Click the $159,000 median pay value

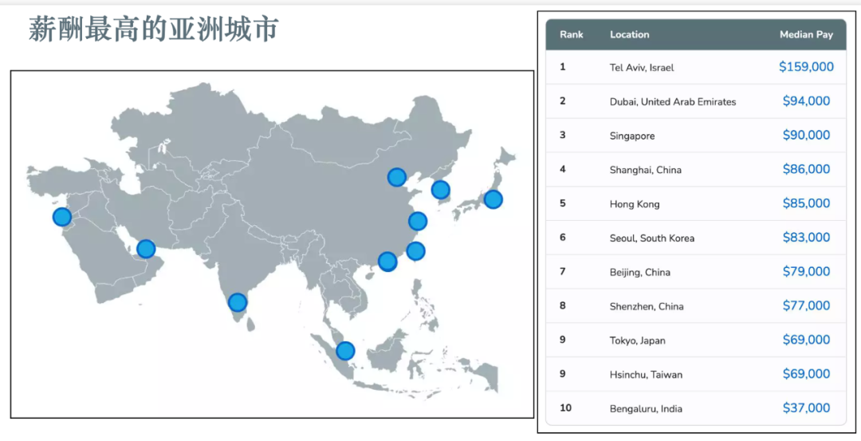(x=806, y=66)
